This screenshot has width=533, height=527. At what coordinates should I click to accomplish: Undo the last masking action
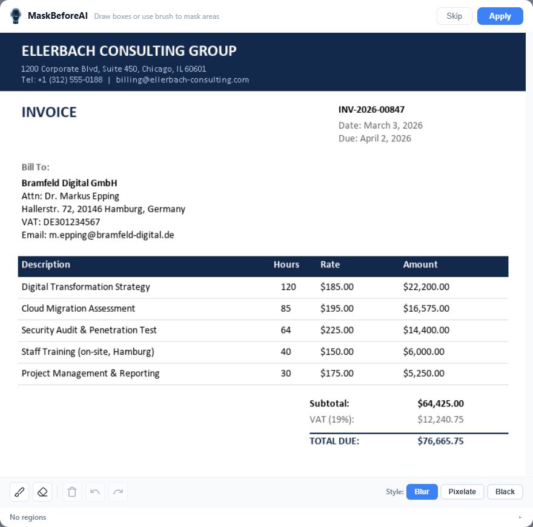pyautogui.click(x=94, y=492)
